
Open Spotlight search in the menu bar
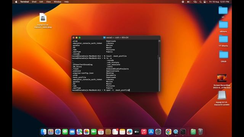tap(201, 2)
